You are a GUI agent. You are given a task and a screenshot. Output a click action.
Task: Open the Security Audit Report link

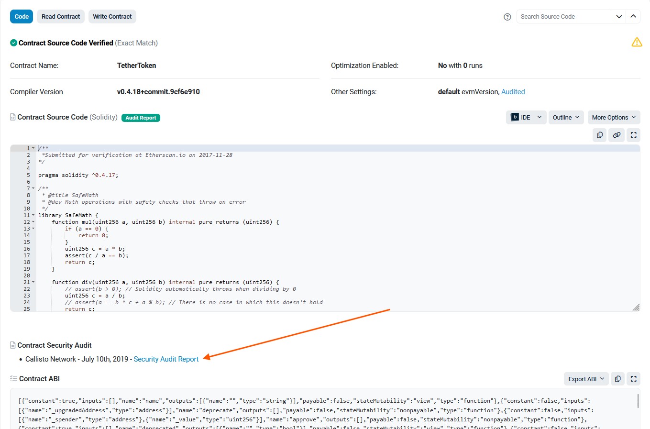tap(166, 359)
